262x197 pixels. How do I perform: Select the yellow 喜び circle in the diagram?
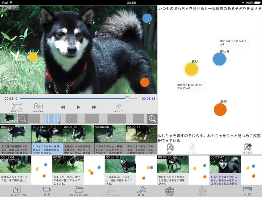191,69
